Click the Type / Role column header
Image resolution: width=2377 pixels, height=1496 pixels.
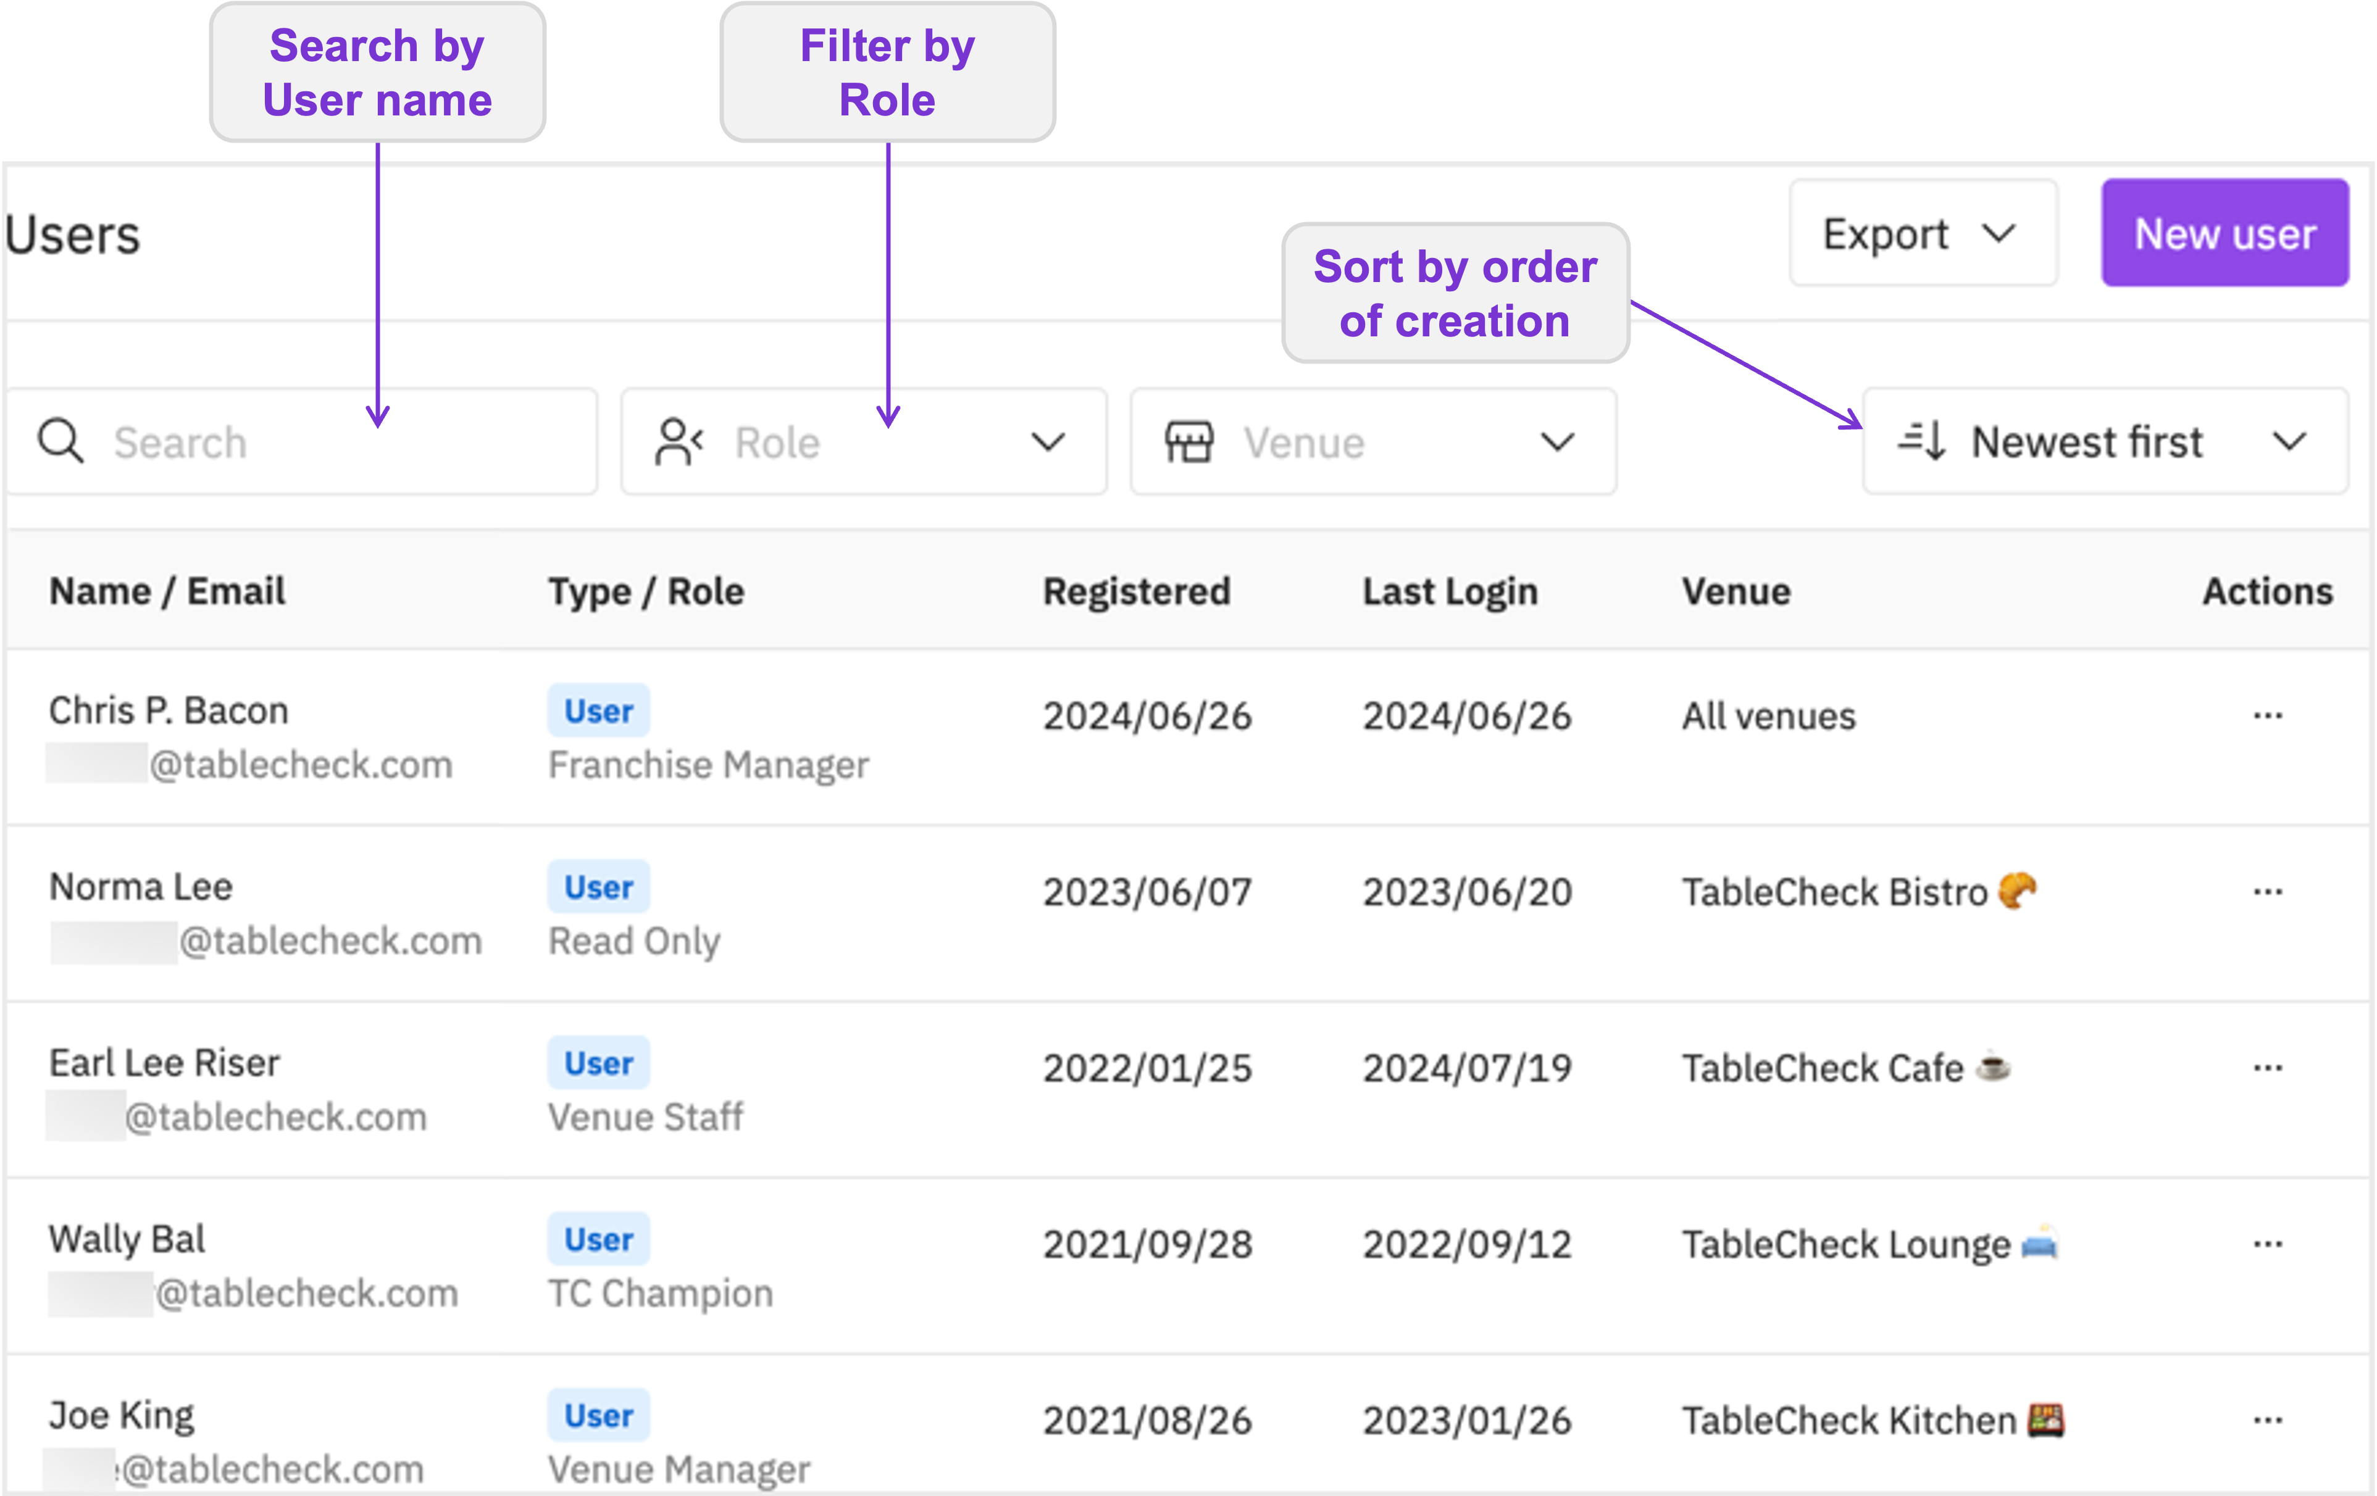click(646, 592)
